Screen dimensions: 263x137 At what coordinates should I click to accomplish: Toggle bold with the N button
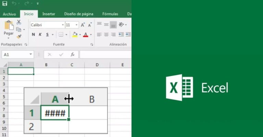click(x=33, y=34)
